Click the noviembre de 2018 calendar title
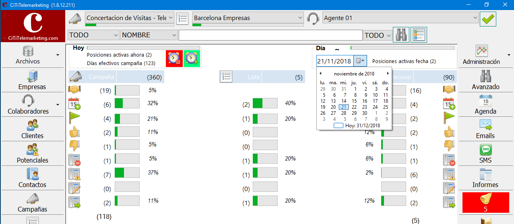 point(354,74)
